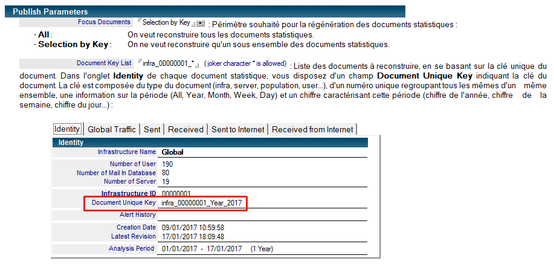554x270 pixels.
Task: Click the Infrastructure Name label
Action: pyautogui.click(x=126, y=152)
